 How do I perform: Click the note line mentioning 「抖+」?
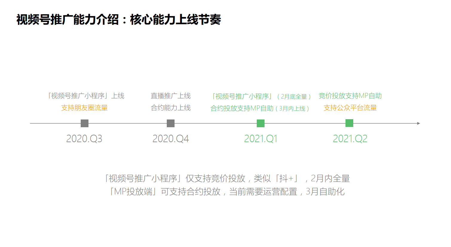coord(227,179)
